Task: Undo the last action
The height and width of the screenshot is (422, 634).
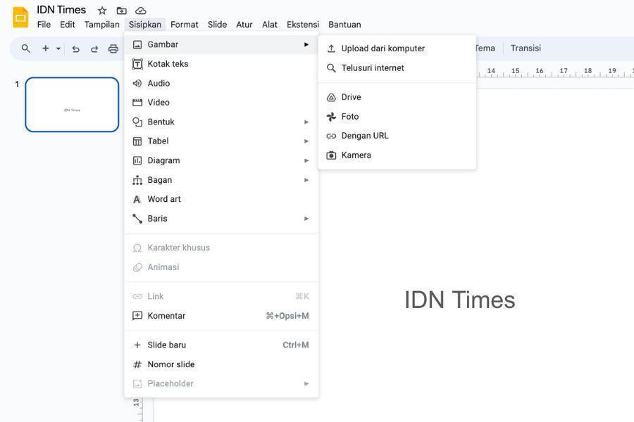Action: pyautogui.click(x=75, y=49)
